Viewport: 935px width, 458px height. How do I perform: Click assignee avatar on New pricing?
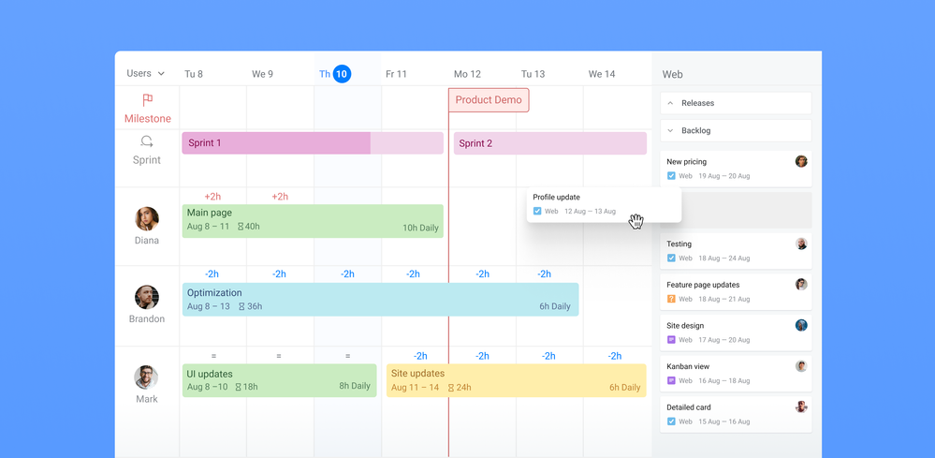click(801, 161)
